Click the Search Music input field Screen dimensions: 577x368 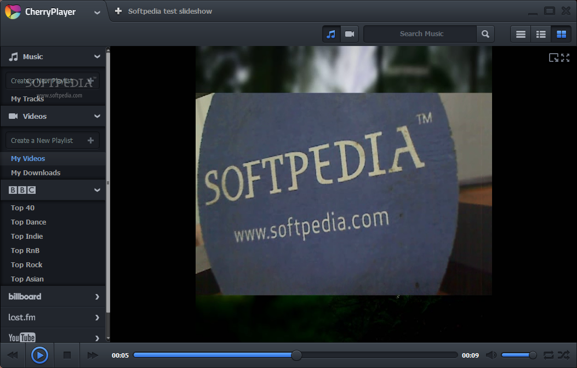pyautogui.click(x=420, y=33)
